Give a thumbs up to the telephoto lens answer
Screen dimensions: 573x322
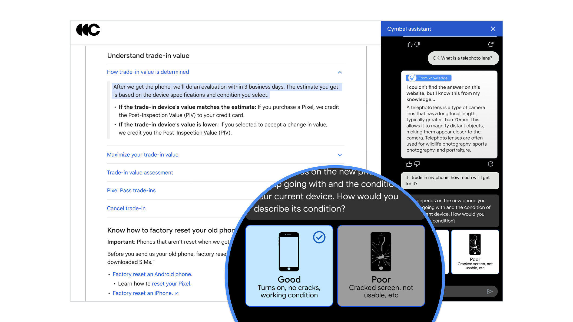coord(409,164)
